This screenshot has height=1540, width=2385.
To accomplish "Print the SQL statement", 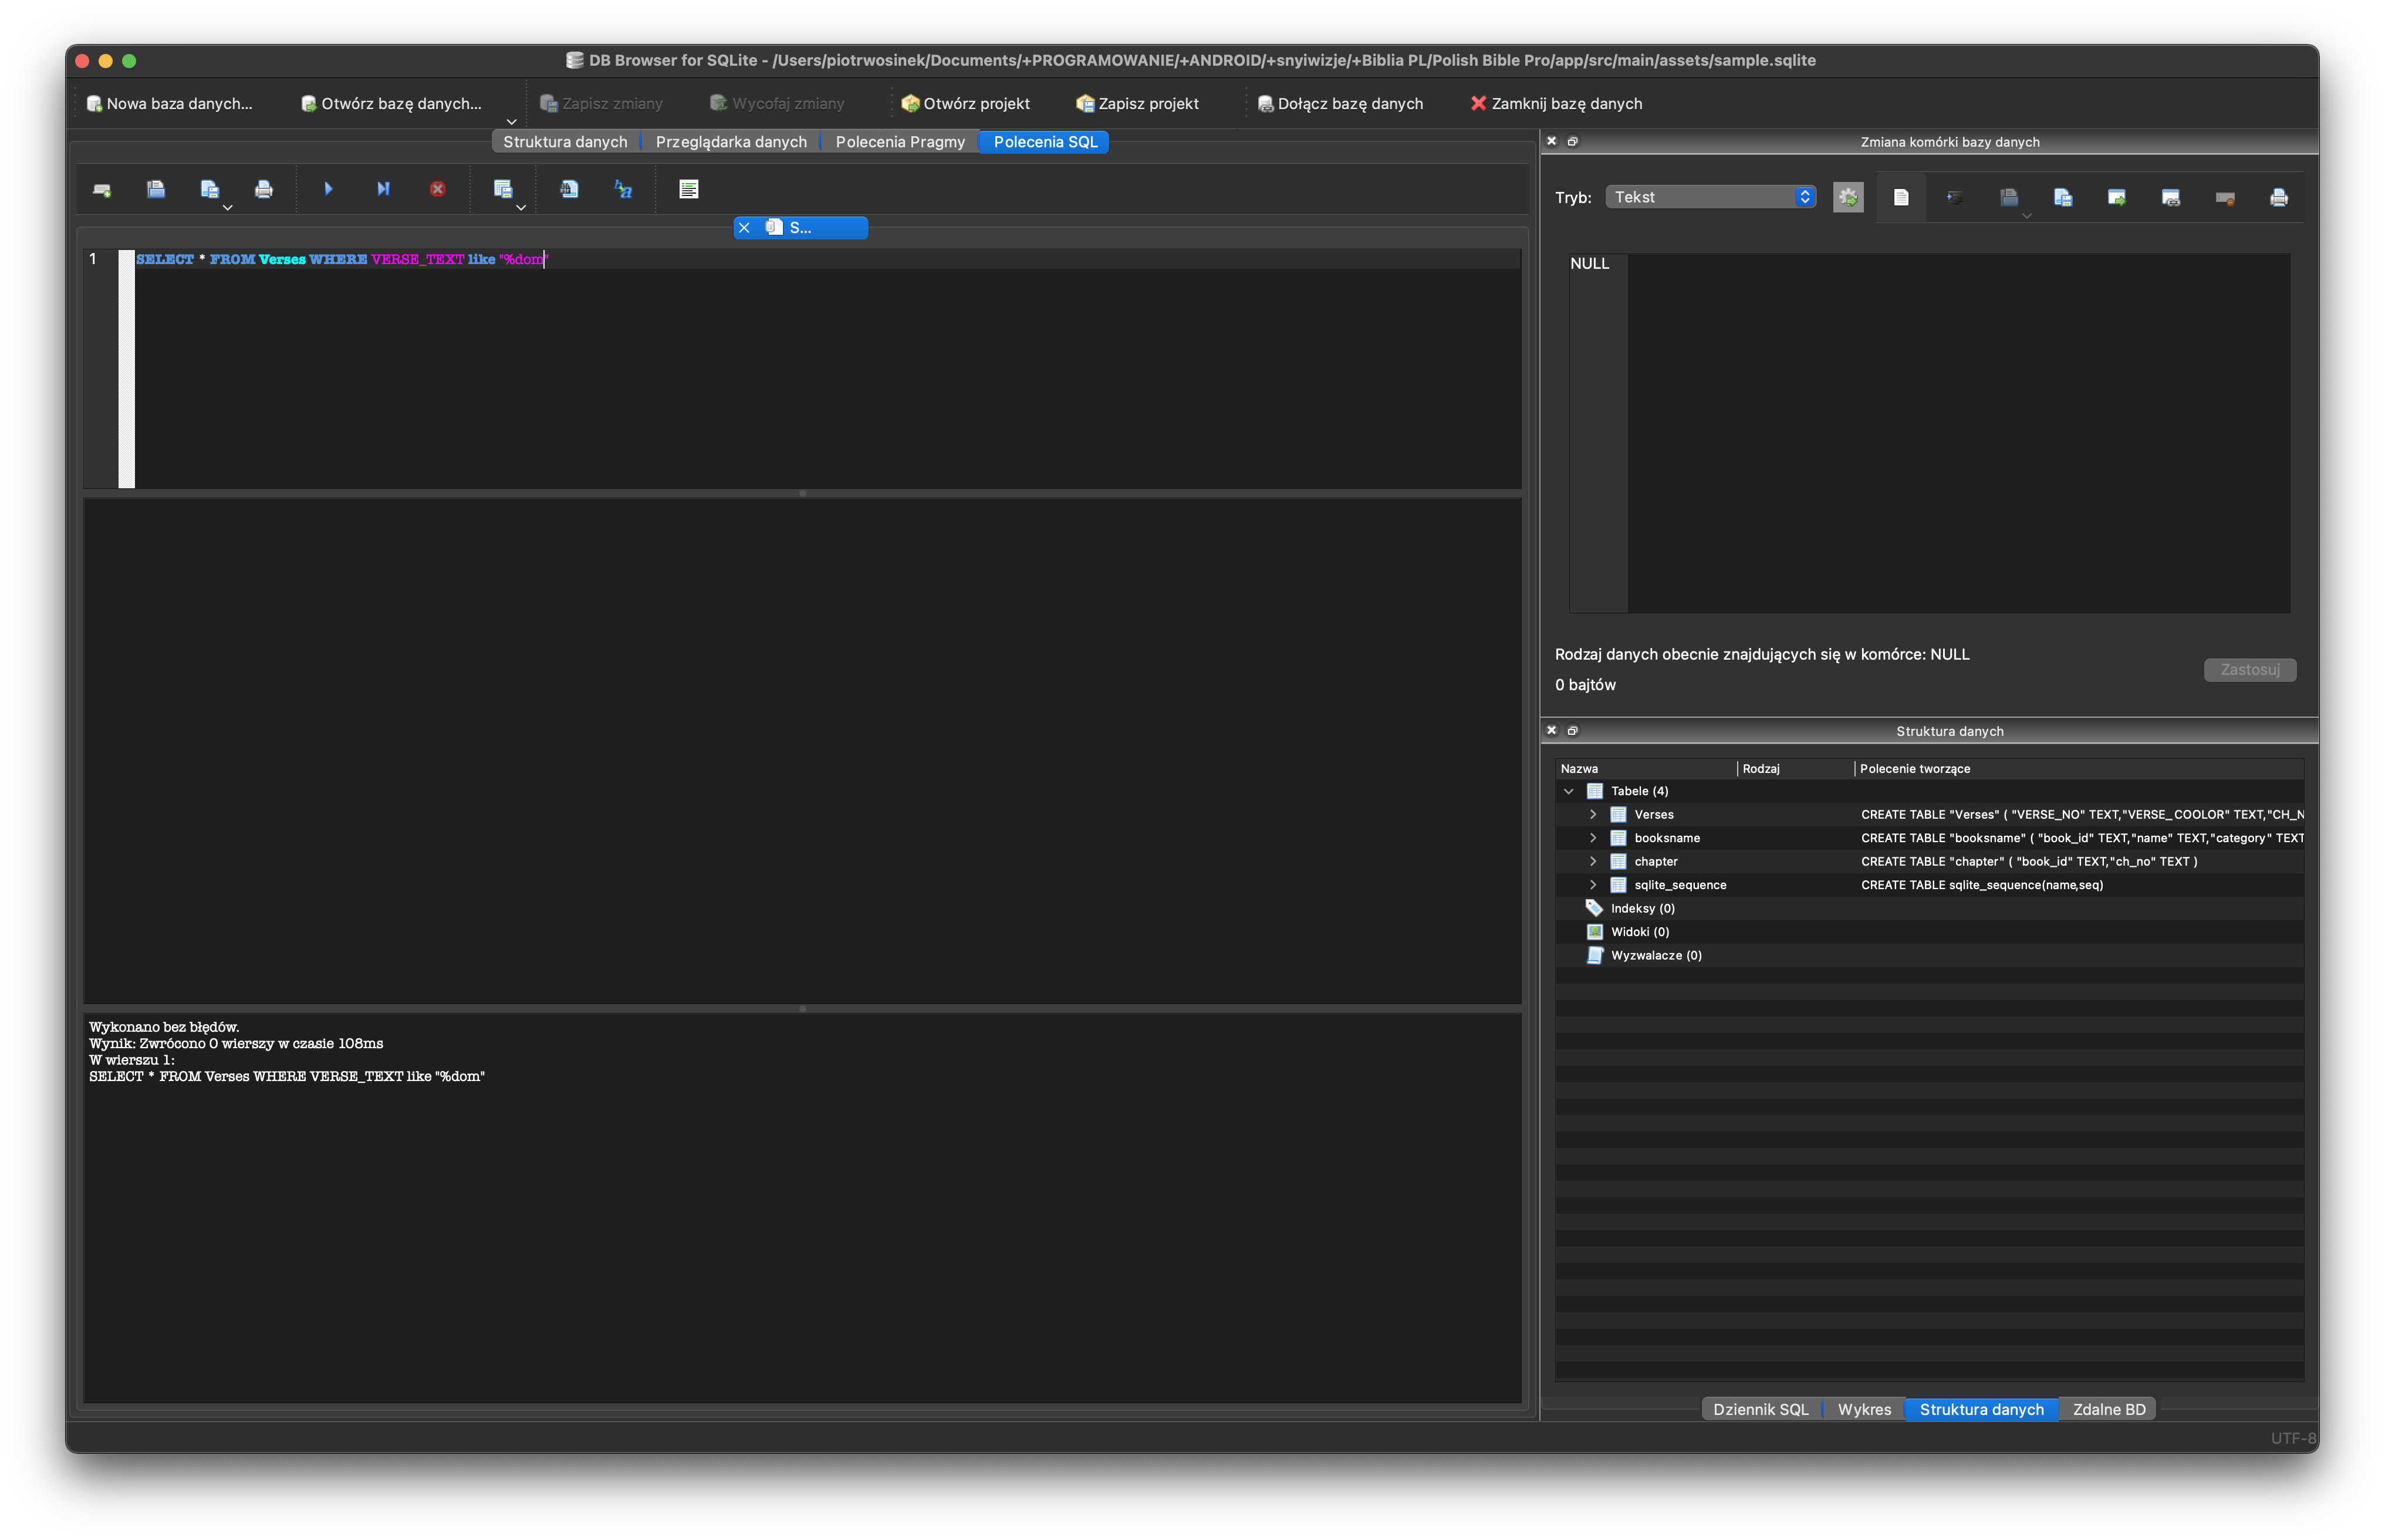I will point(265,189).
